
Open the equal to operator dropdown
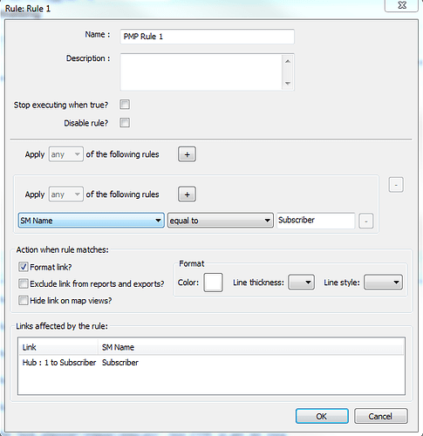coord(221,221)
